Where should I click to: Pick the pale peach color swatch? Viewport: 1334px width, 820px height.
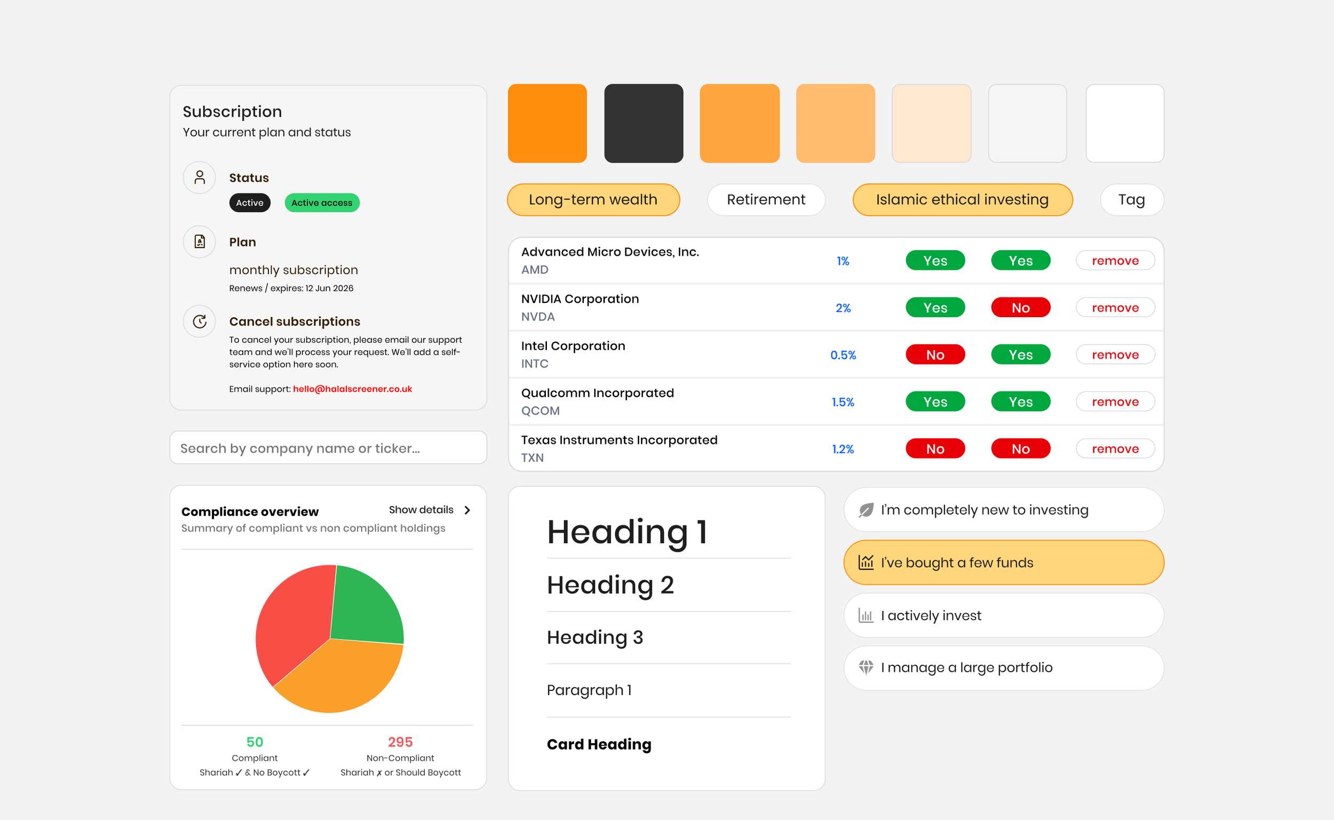coord(931,123)
